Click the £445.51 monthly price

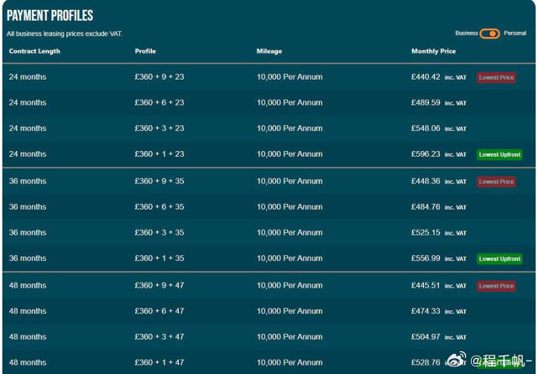click(x=426, y=285)
